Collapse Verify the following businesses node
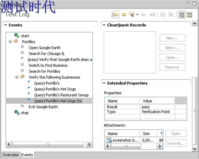 point(17,77)
